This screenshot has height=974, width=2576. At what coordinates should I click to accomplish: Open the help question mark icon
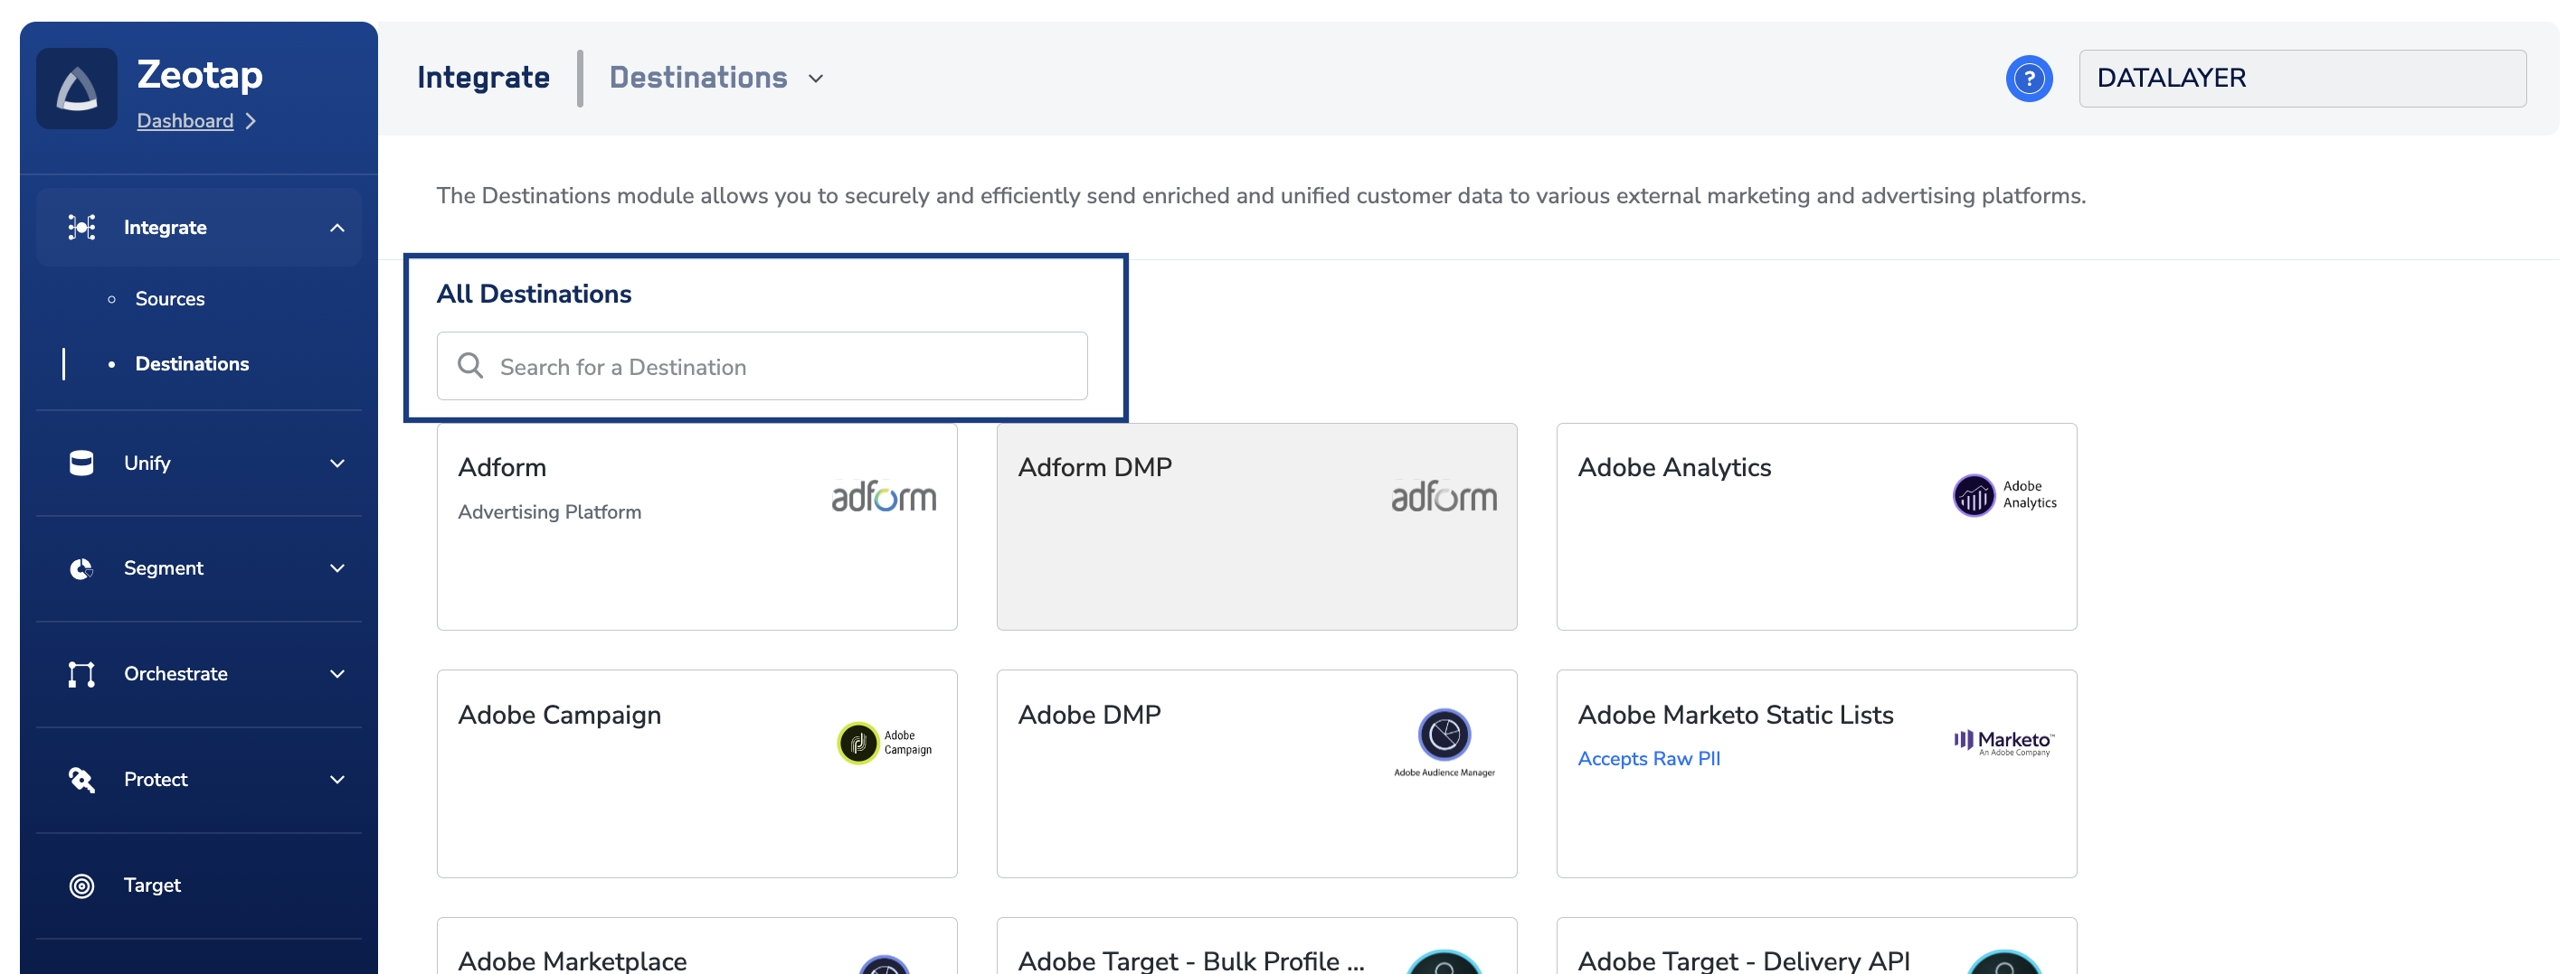(2028, 79)
